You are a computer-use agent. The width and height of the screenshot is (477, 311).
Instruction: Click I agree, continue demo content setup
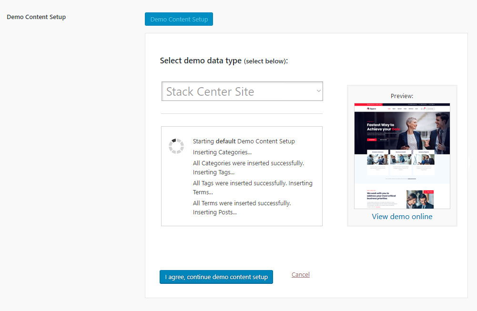(x=216, y=277)
